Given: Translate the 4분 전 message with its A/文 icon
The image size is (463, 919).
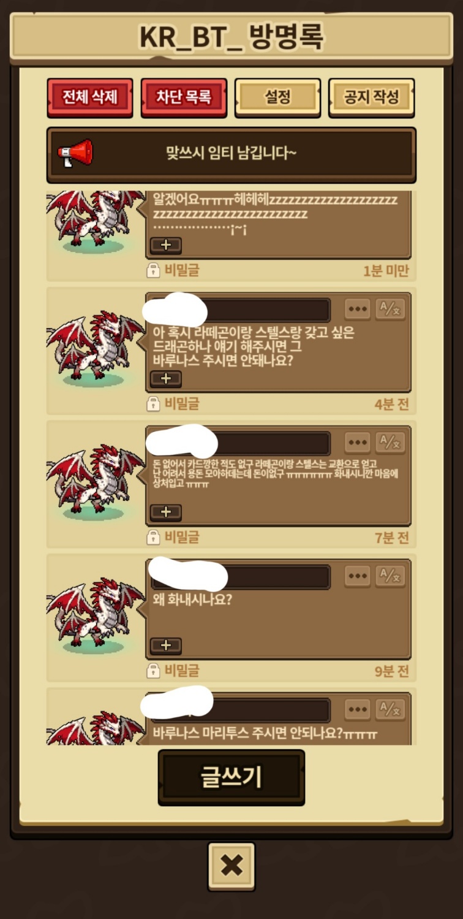Looking at the screenshot, I should tap(390, 309).
